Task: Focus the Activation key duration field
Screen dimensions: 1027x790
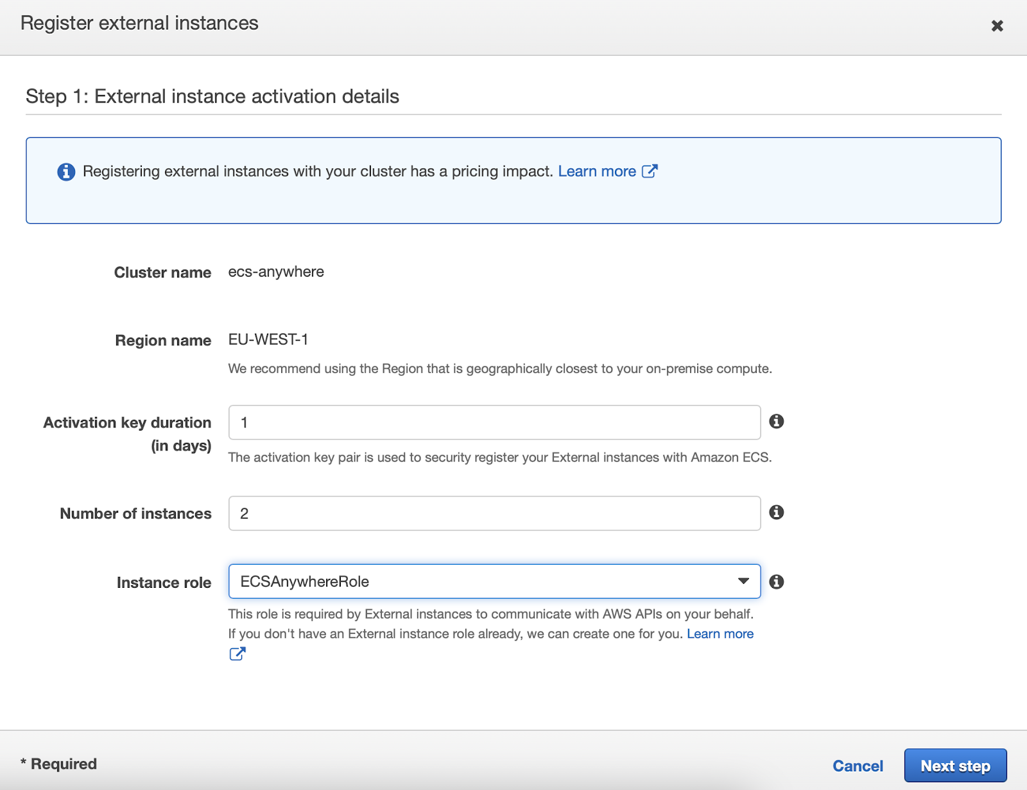Action: (x=494, y=422)
